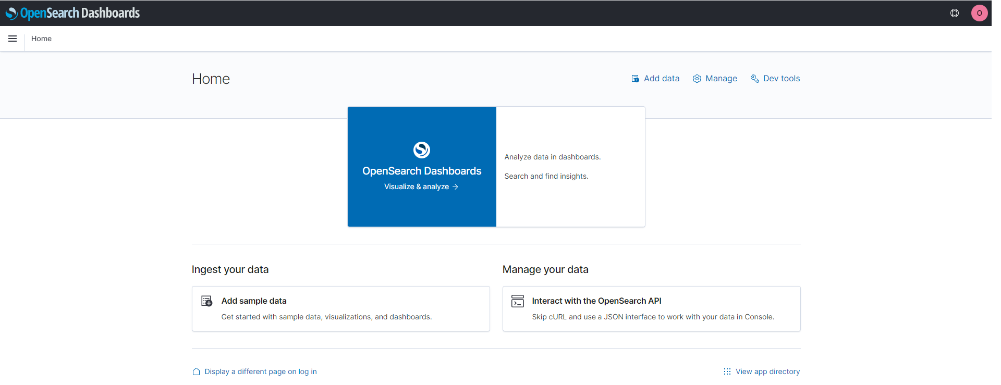Click the Add data icon
1001x385 pixels.
635,79
